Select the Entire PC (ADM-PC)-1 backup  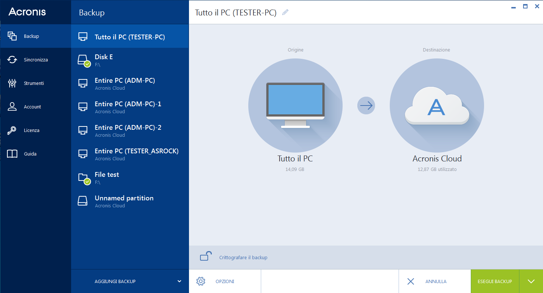(130, 107)
